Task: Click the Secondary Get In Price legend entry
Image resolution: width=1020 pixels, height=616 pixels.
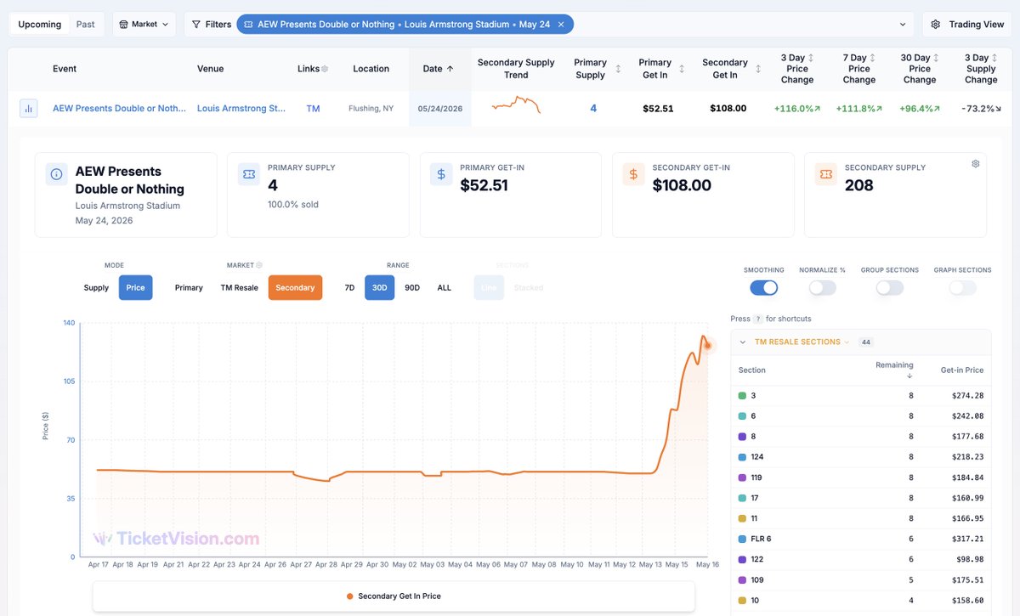Action: [x=394, y=596]
